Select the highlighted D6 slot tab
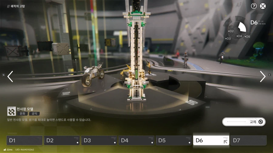The height and width of the screenshot is (153, 273). pyautogui.click(x=211, y=140)
